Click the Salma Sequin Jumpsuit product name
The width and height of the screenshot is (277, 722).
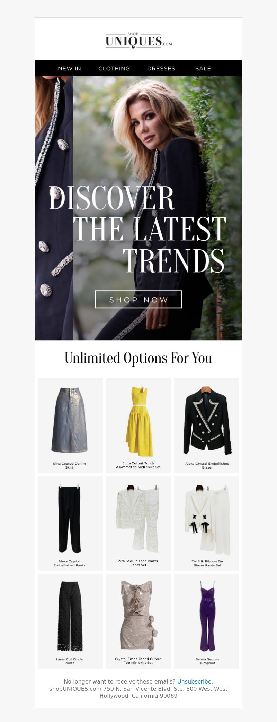[207, 661]
